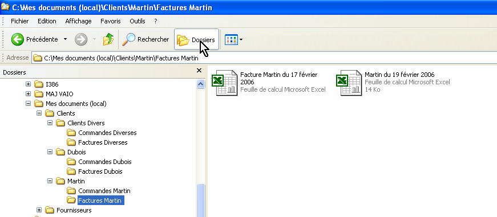Open the Affichage menu
Screen dimensions: 497x217
[78, 21]
